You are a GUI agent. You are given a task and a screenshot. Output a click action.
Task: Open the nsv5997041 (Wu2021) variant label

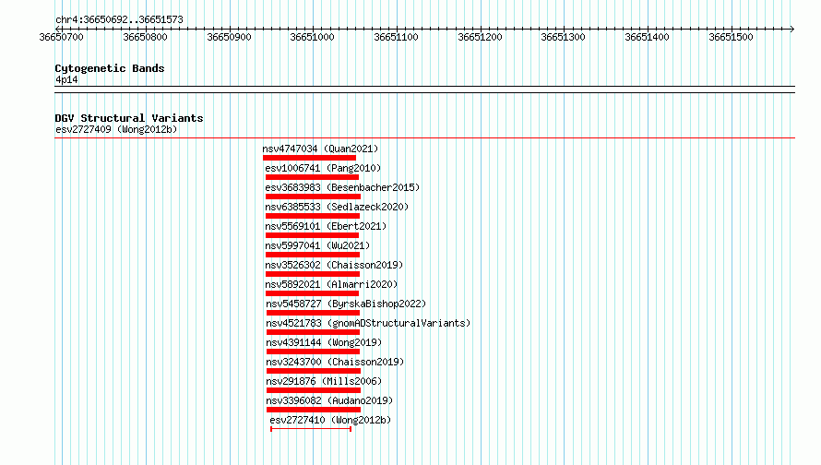[317, 245]
